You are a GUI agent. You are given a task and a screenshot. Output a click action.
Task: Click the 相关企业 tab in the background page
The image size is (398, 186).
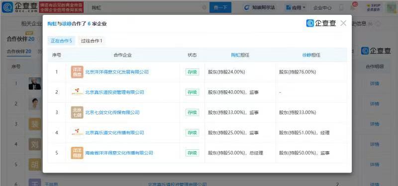(31, 24)
